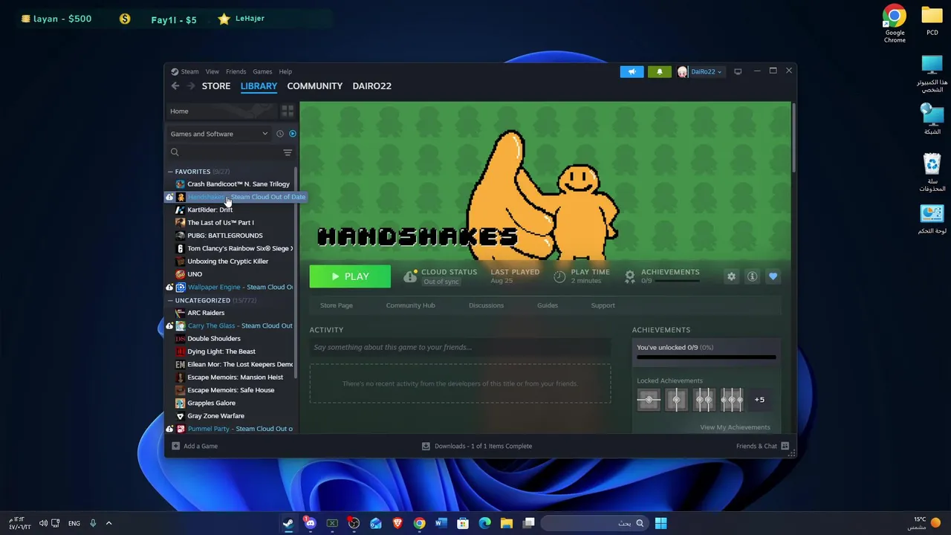The height and width of the screenshot is (535, 951).
Task: Collapse the FAVORITES category
Action: coord(170,172)
